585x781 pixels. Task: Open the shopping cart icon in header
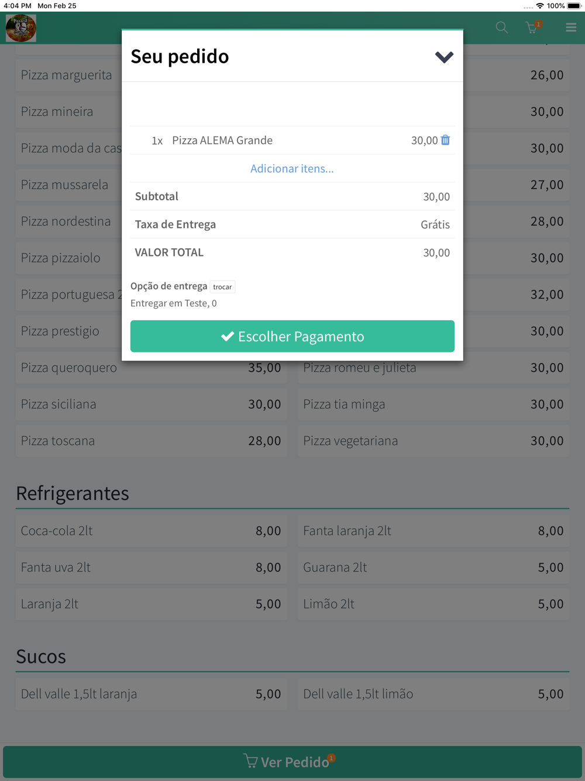[534, 27]
